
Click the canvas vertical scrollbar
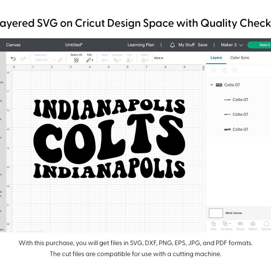click(203, 68)
